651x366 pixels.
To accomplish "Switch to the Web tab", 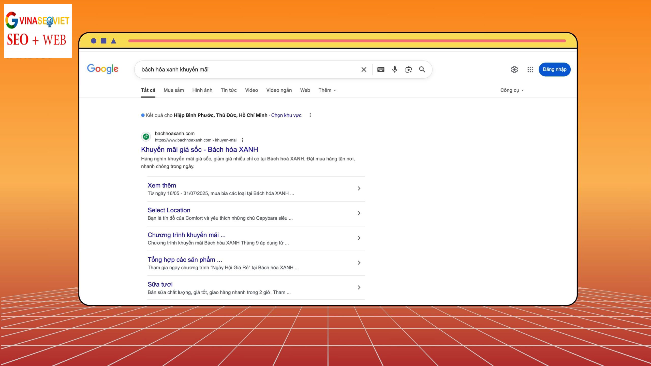I will tap(305, 90).
